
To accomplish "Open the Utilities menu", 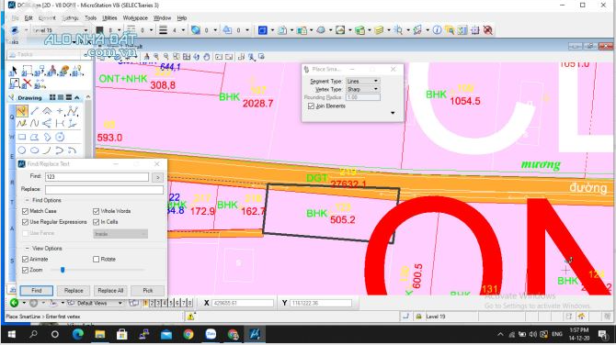I will point(109,18).
